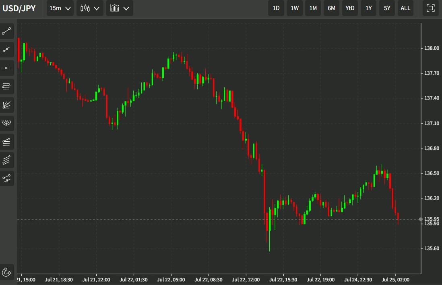Click the 135.60 price axis label
The height and width of the screenshot is (285, 442).
click(x=432, y=248)
